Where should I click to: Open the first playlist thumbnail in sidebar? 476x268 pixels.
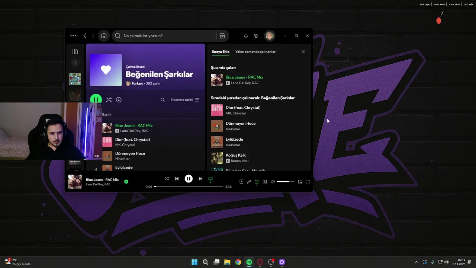[75, 79]
